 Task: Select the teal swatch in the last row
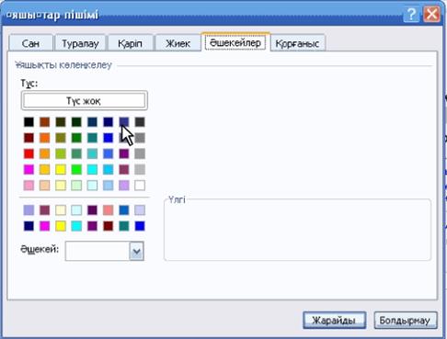point(124,226)
